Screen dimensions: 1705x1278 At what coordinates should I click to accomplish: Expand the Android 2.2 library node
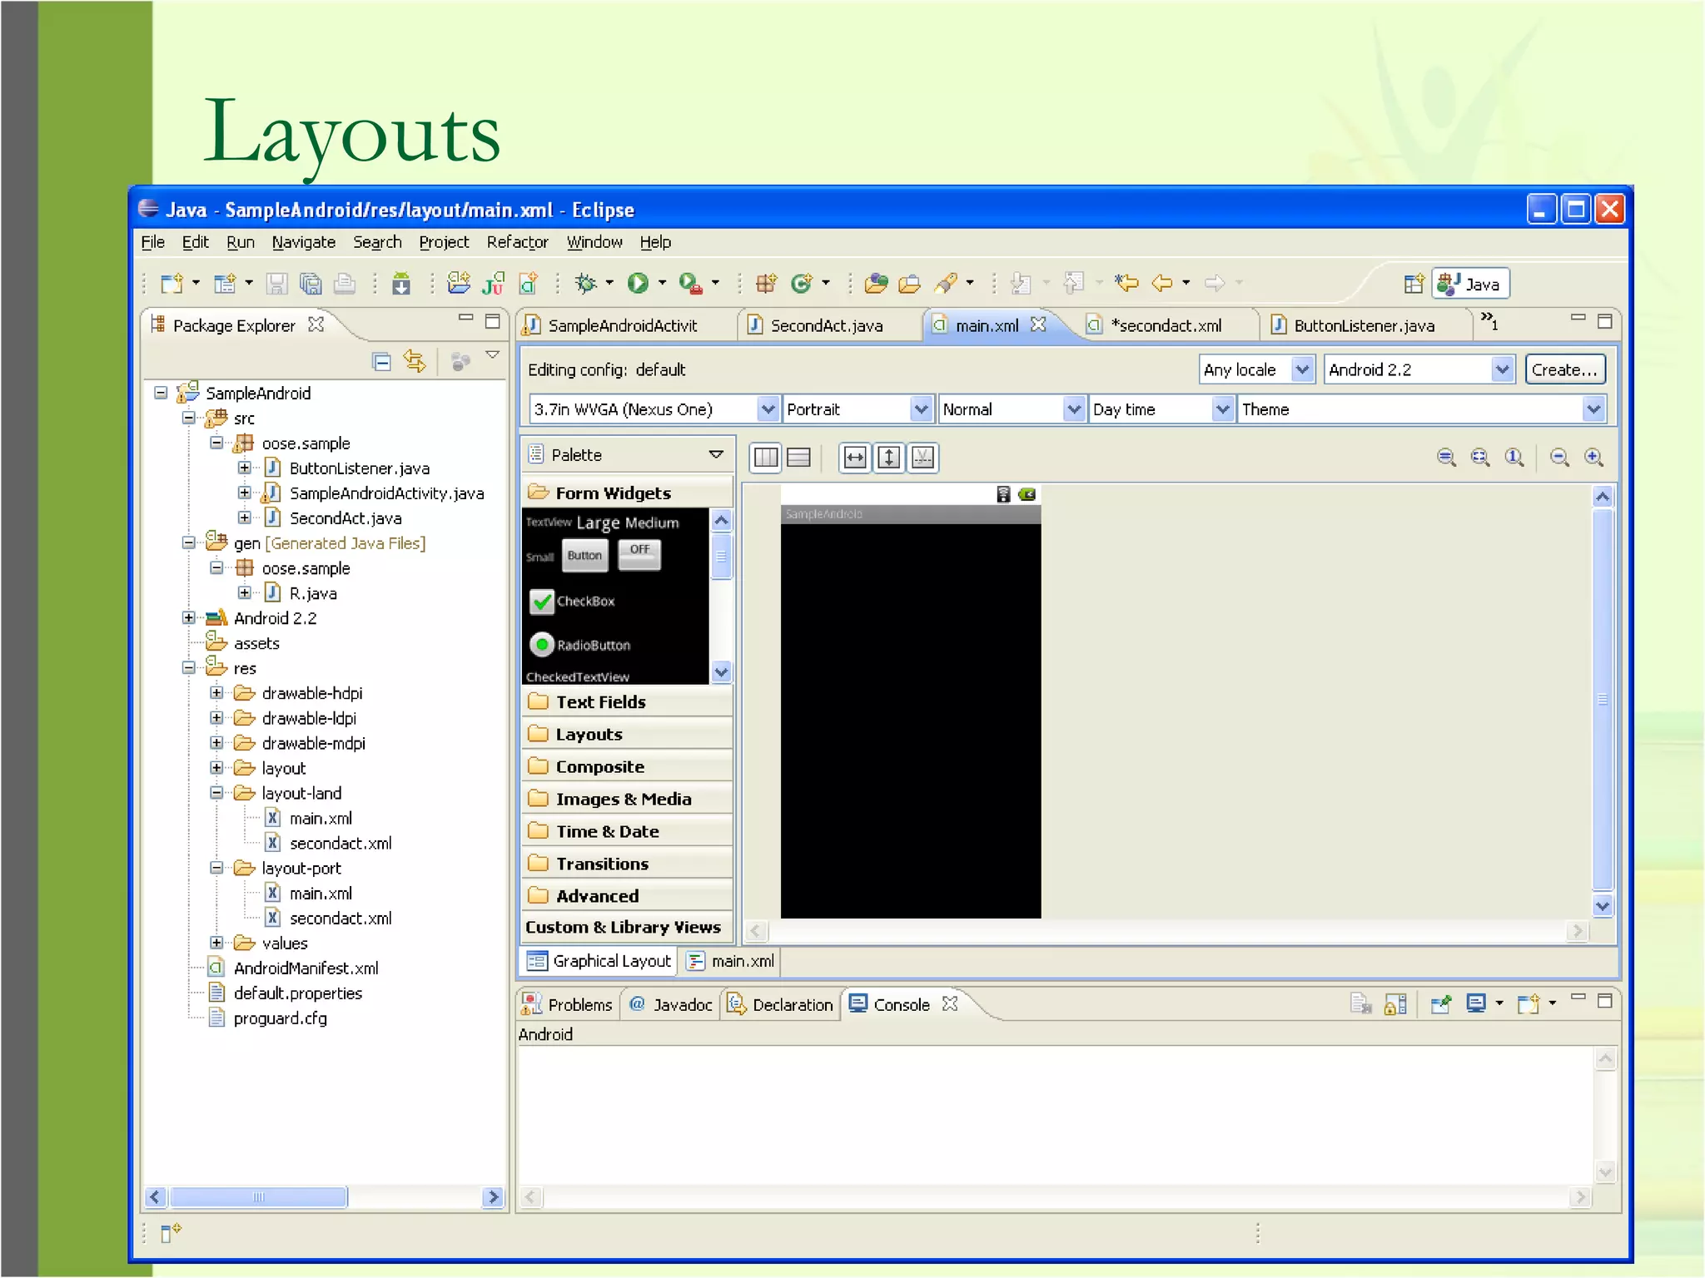coord(189,618)
